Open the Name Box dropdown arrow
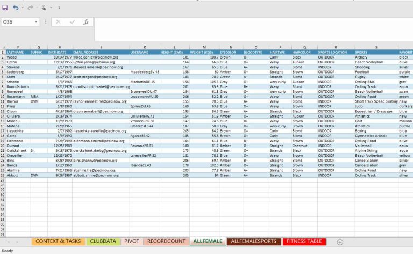The image size is (413, 254). pos(37,22)
